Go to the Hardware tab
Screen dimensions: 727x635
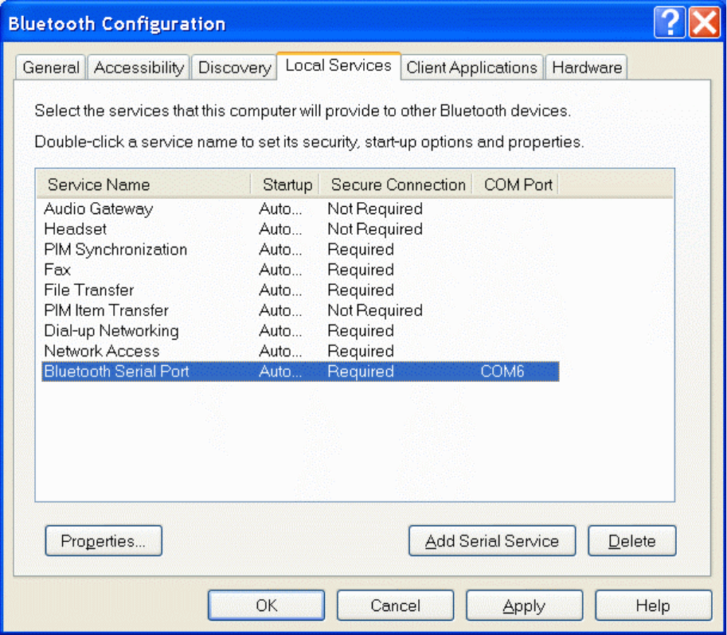587,68
